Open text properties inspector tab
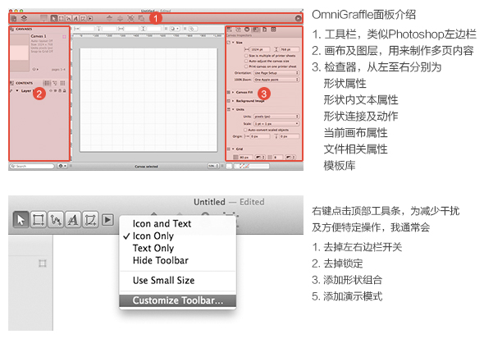Viewport: 484px width, 339px height. [238, 30]
